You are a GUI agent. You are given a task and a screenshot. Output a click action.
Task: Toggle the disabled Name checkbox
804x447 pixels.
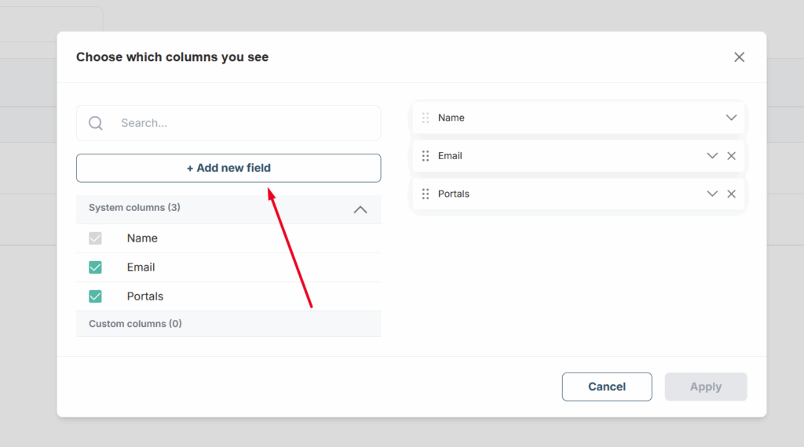point(95,238)
